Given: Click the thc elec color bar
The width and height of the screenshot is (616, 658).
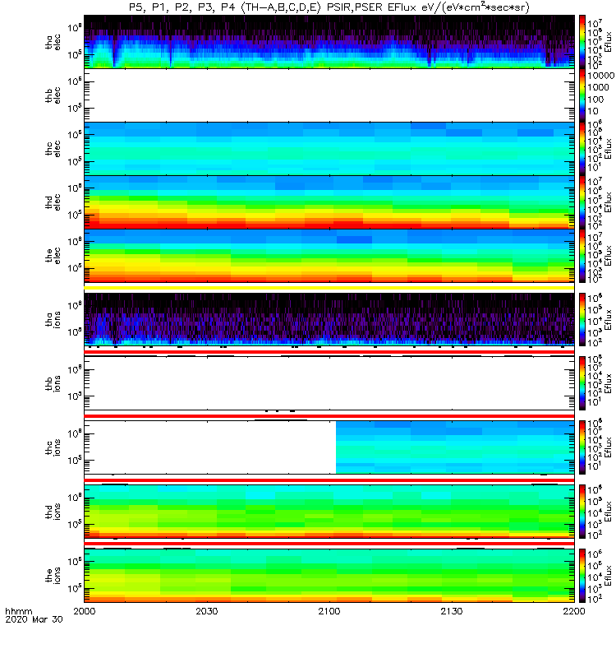Looking at the screenshot, I should tap(582, 149).
